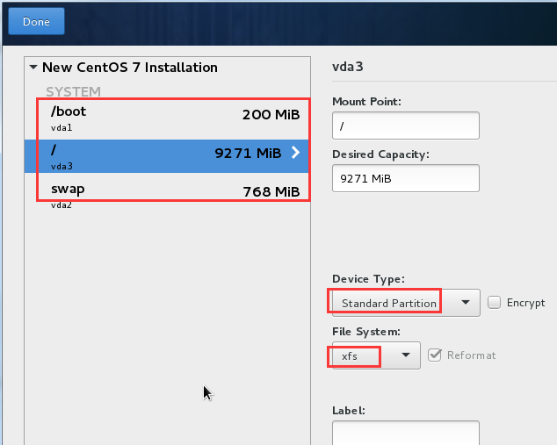This screenshot has height=445, width=557.
Task: Select the /boot vda1 partition row
Action: point(167,119)
